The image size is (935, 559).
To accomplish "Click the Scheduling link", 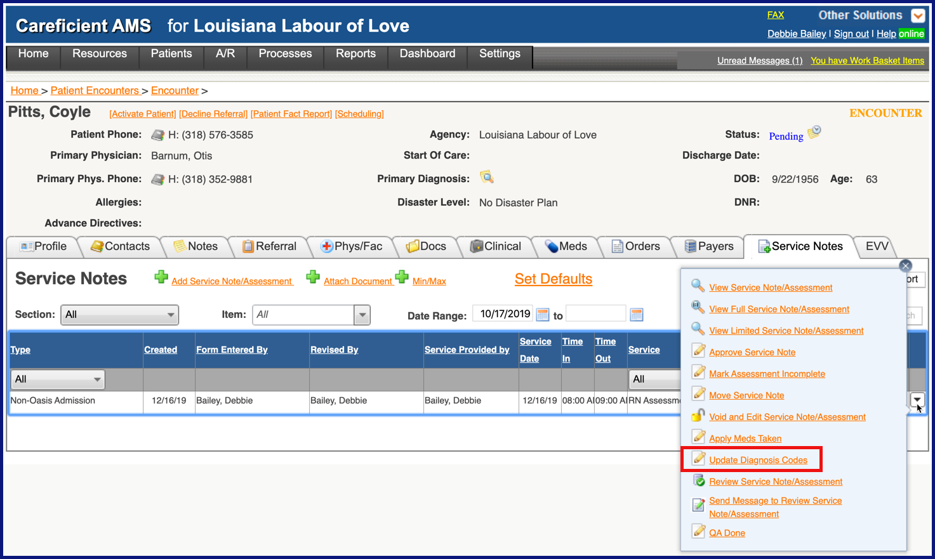I will [359, 114].
